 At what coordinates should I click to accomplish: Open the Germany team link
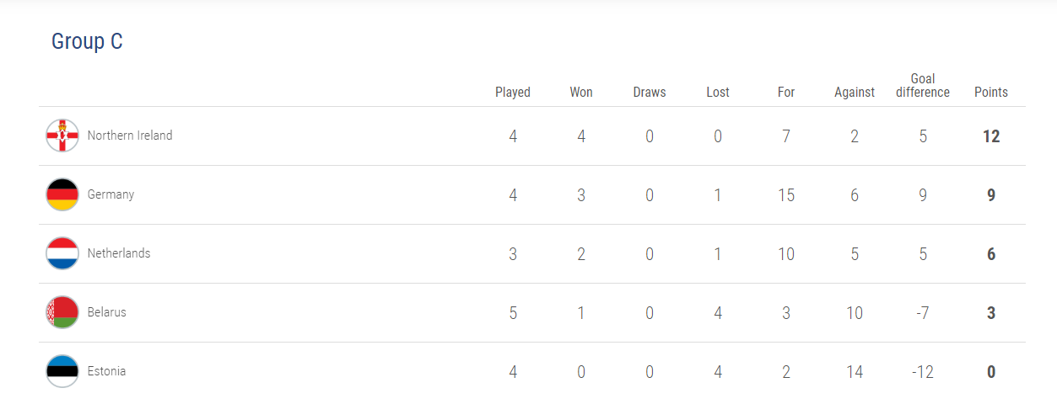pyautogui.click(x=111, y=194)
